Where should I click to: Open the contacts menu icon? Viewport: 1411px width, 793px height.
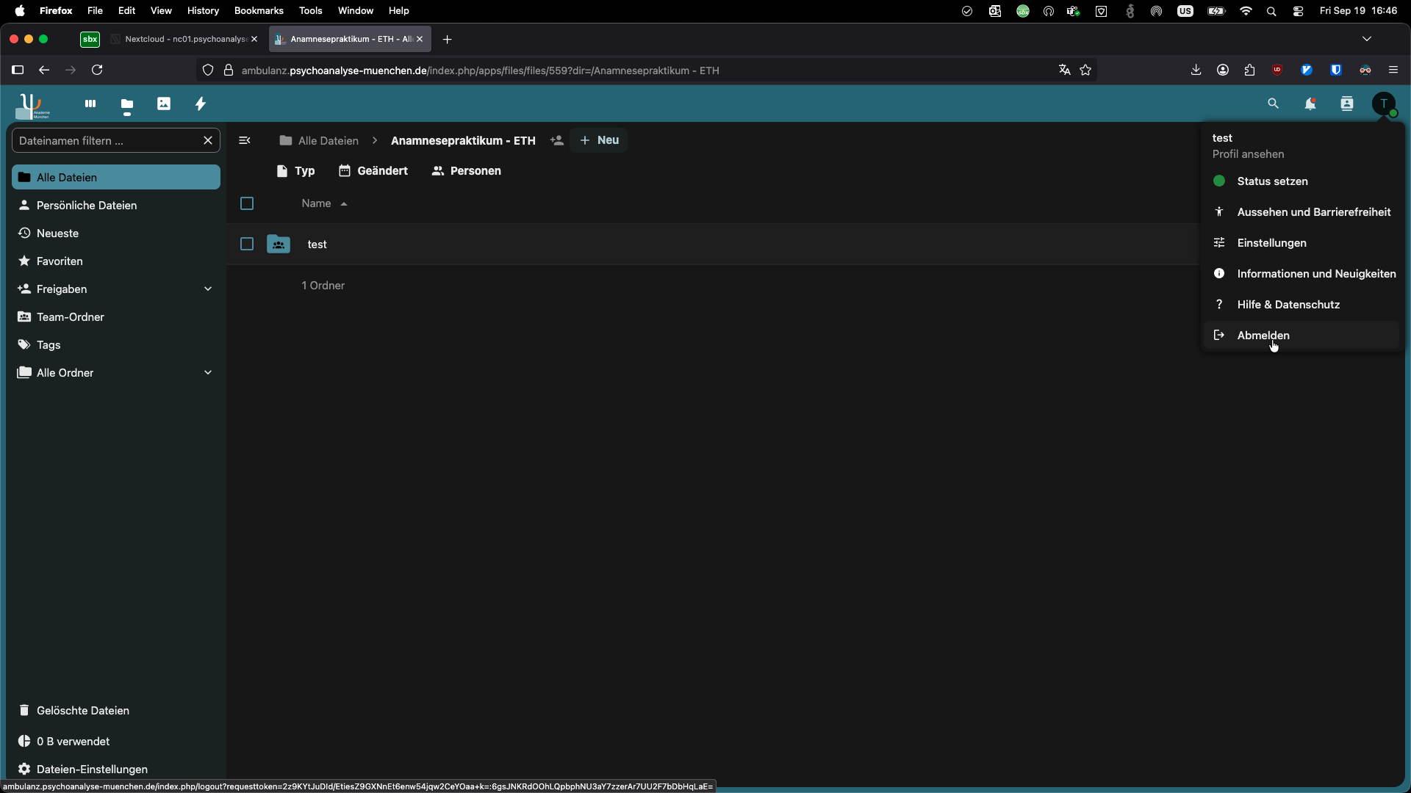(1347, 104)
